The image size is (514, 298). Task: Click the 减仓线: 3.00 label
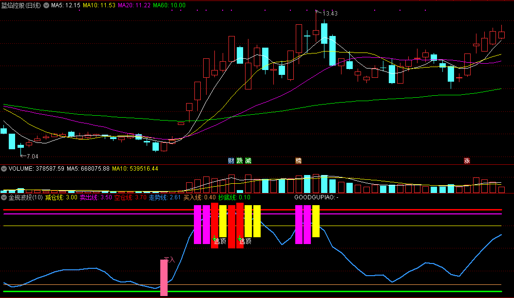point(61,197)
